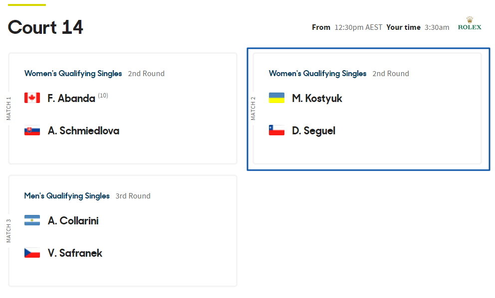Click the Slovakia flag beside A. Schmiedlova

click(32, 131)
